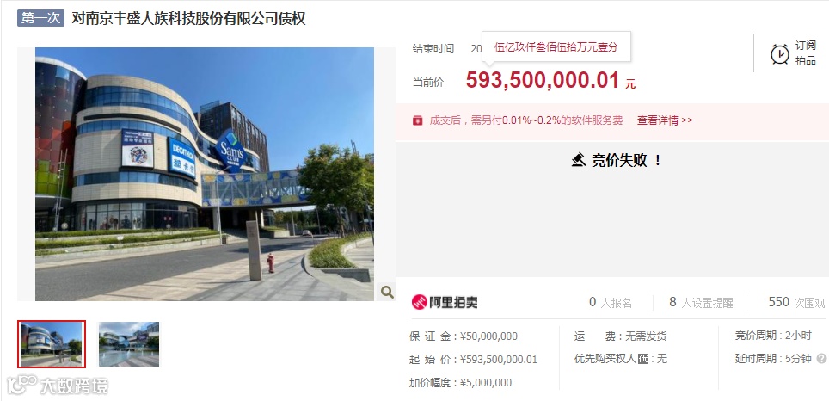Click the main Sam's Club building photo
Screen dimensions: 829x401
coord(205,174)
